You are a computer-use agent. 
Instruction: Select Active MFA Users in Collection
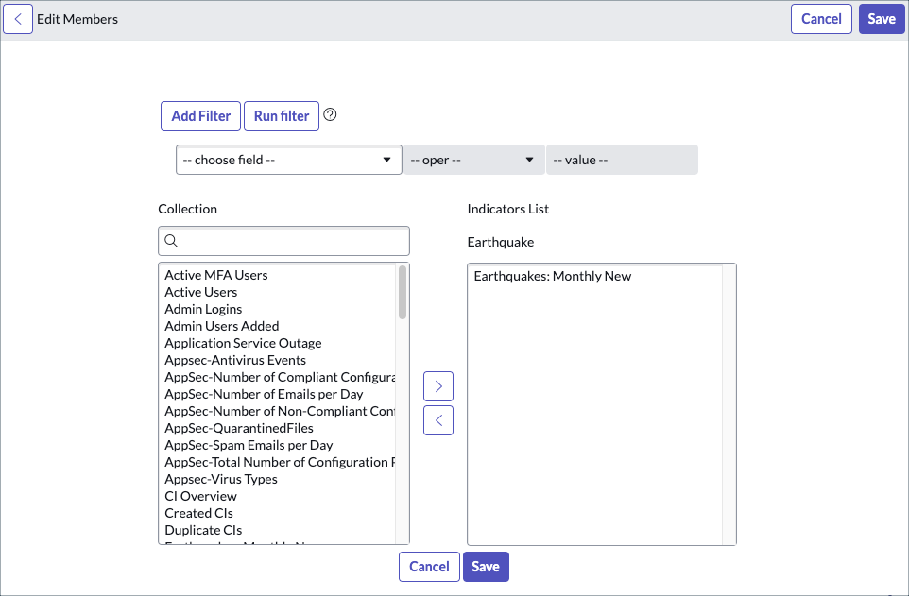(215, 274)
